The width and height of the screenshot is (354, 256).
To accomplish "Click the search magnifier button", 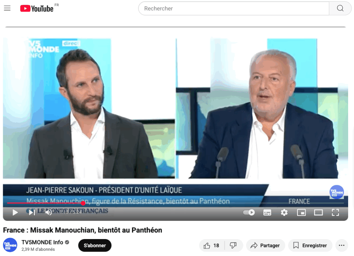I will [340, 8].
